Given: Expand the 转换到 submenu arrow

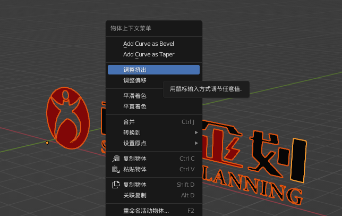Looking at the screenshot, I should 196,132.
